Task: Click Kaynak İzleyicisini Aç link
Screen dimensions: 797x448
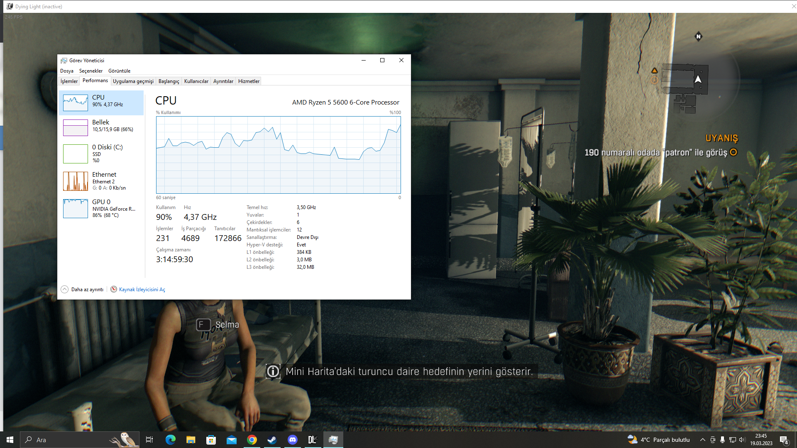Action: (x=142, y=290)
